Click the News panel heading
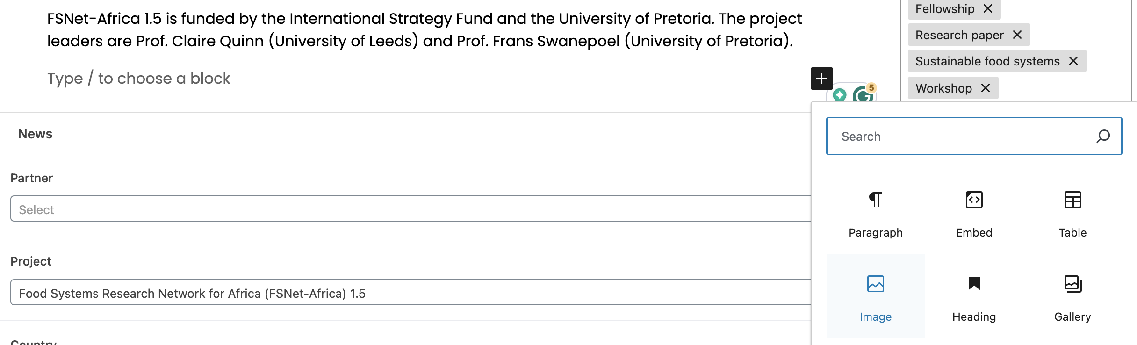 [x=35, y=134]
